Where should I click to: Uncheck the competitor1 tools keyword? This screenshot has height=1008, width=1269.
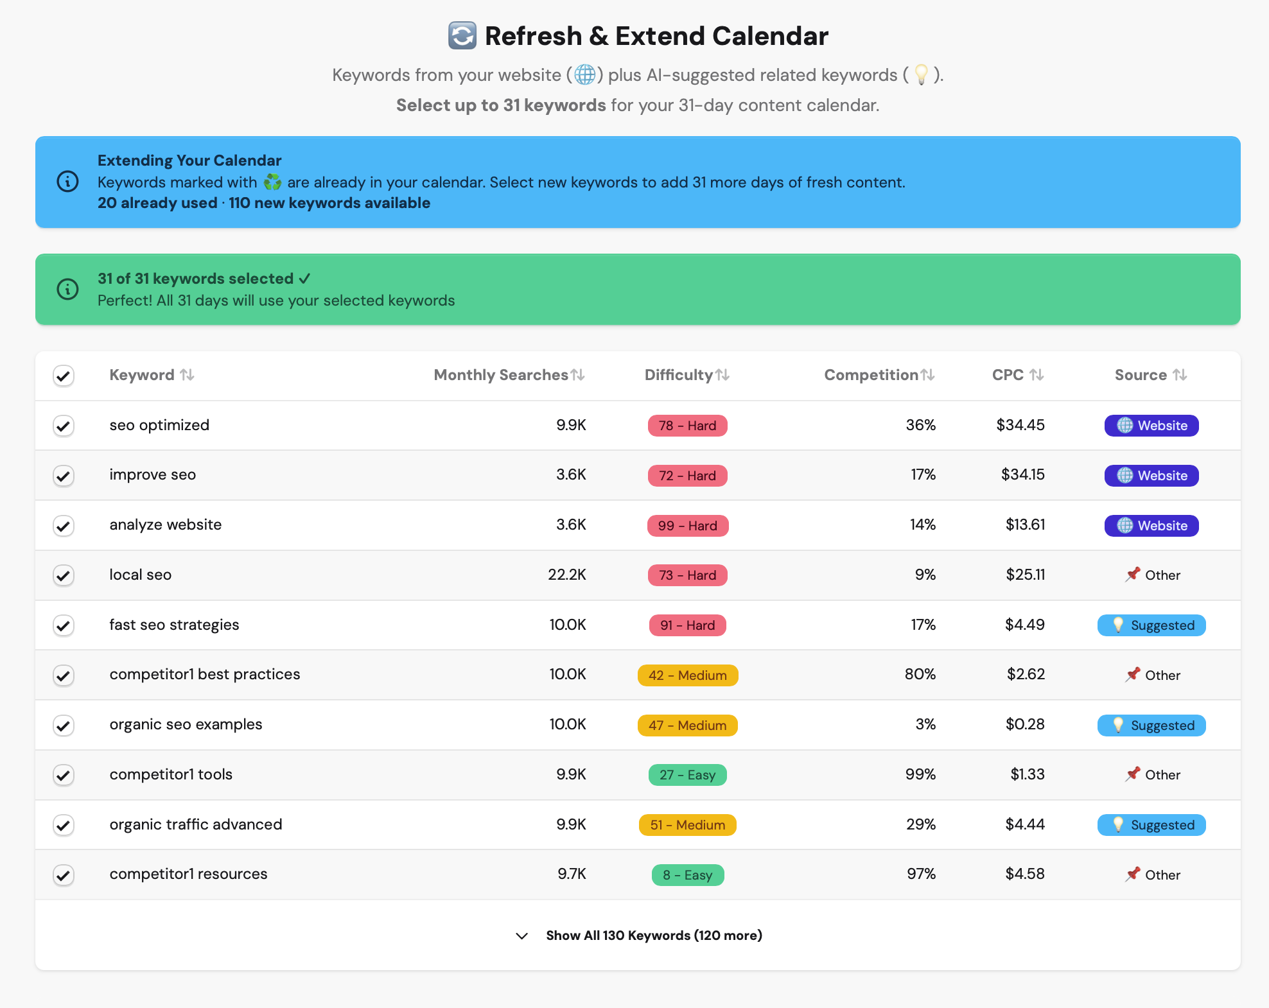[63, 775]
